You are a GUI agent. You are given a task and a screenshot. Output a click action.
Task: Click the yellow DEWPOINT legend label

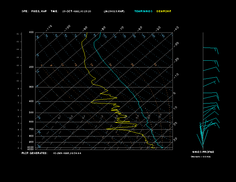[x=164, y=11]
